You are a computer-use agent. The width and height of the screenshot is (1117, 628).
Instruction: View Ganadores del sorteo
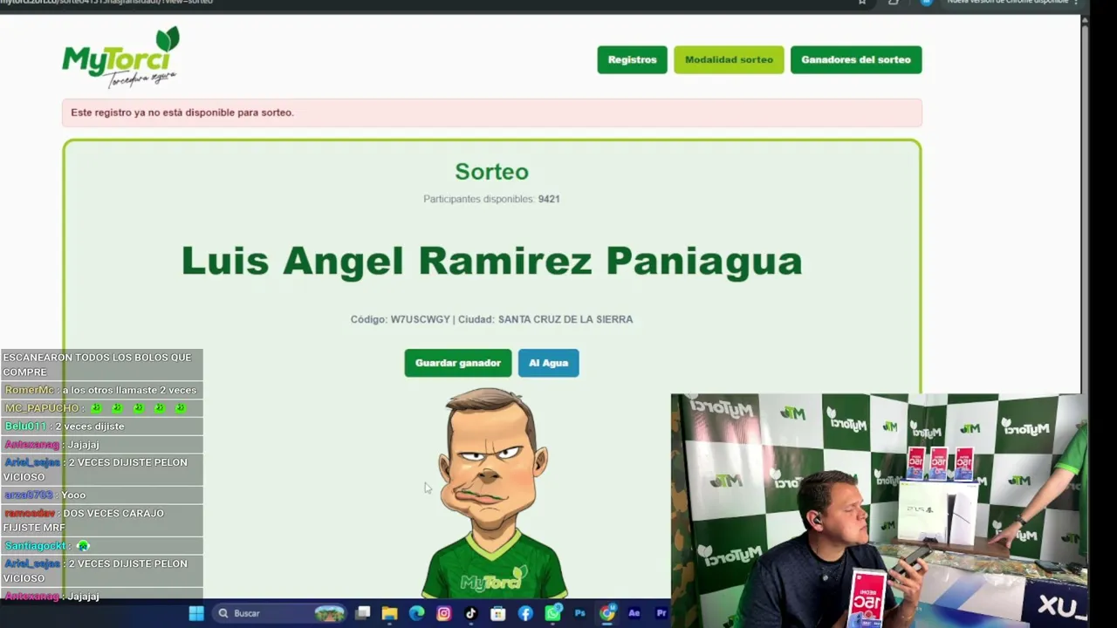855,59
